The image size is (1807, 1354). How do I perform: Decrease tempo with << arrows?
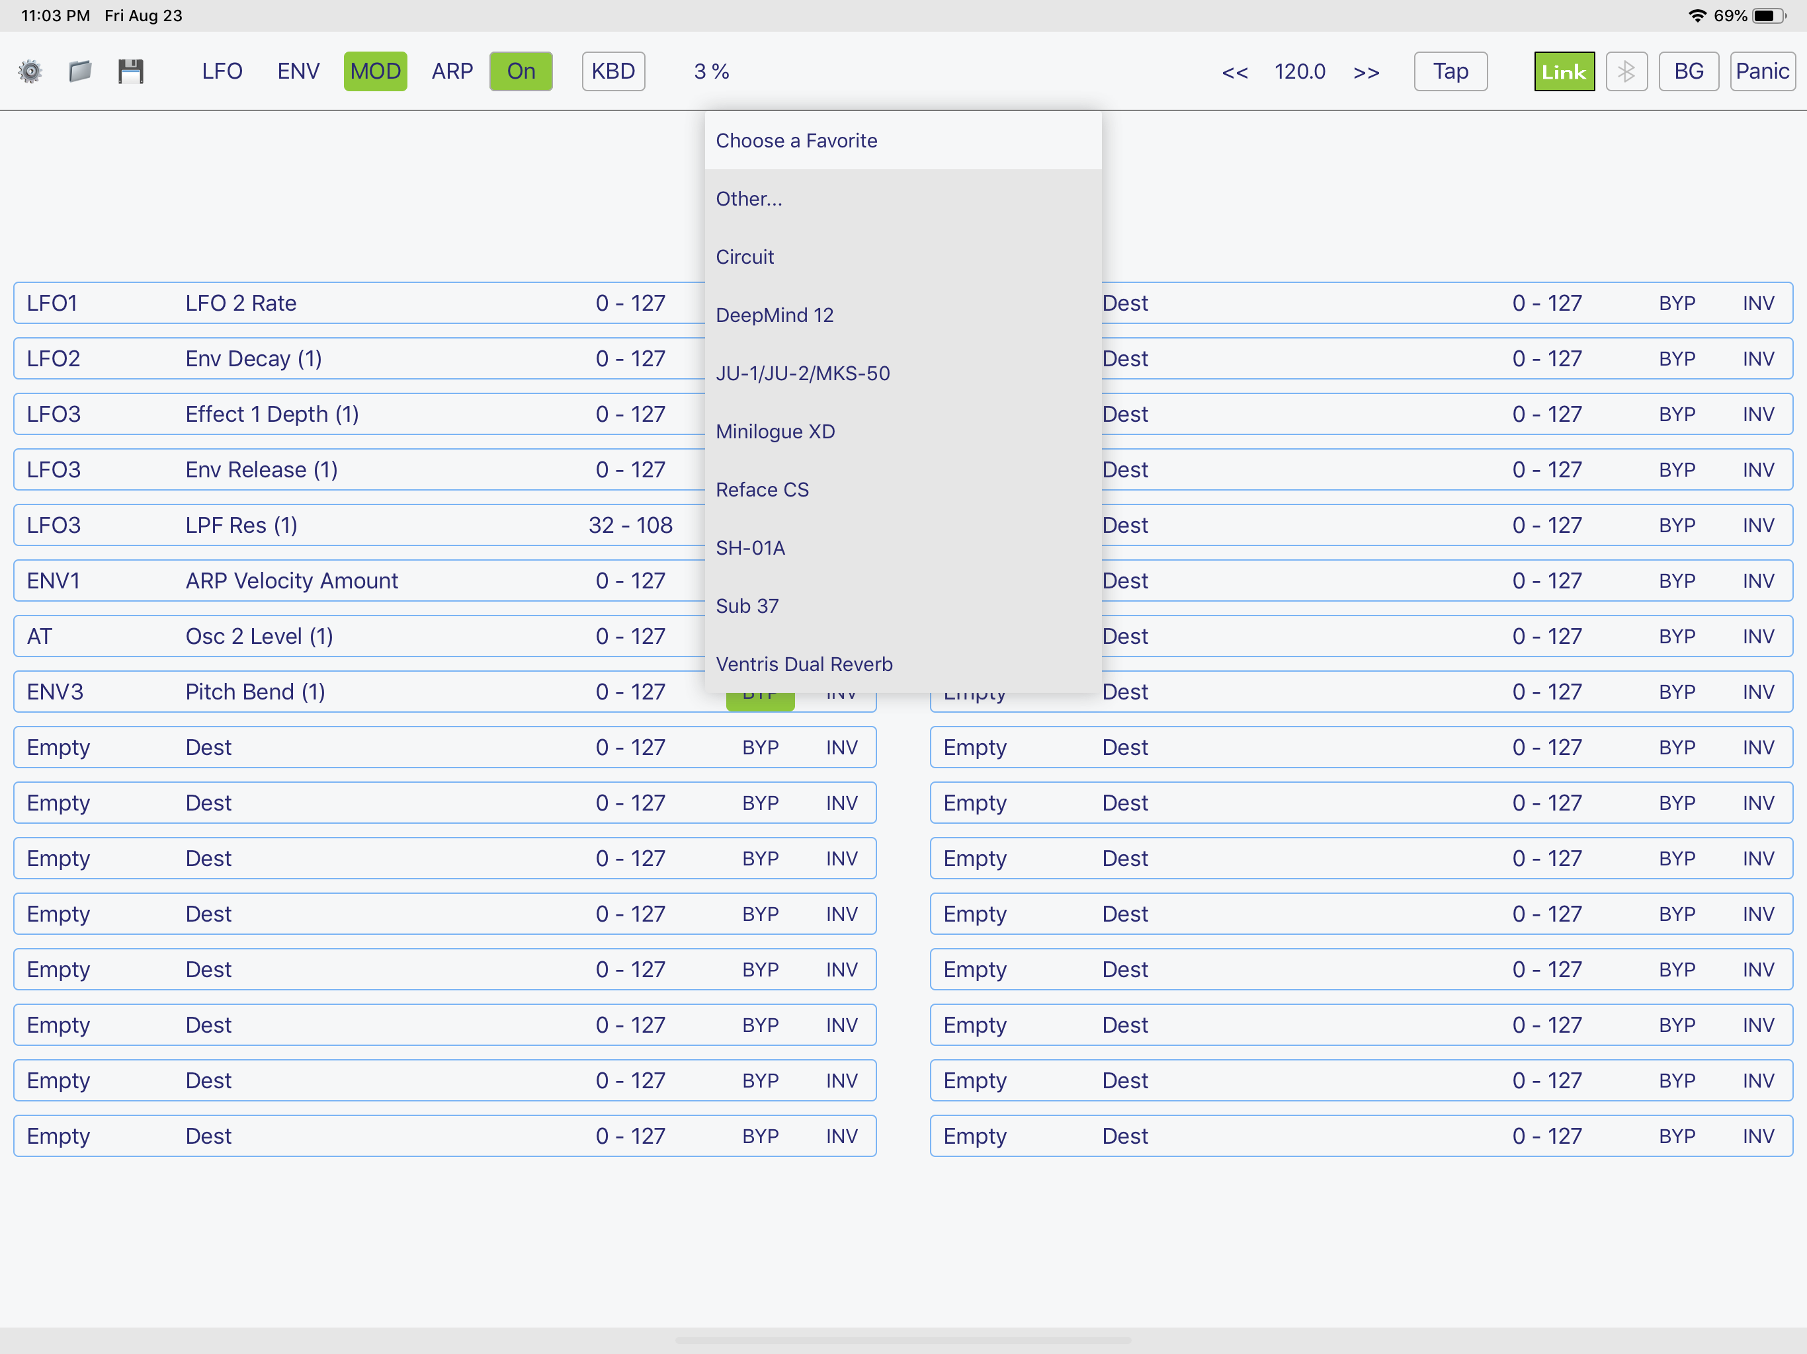point(1234,72)
